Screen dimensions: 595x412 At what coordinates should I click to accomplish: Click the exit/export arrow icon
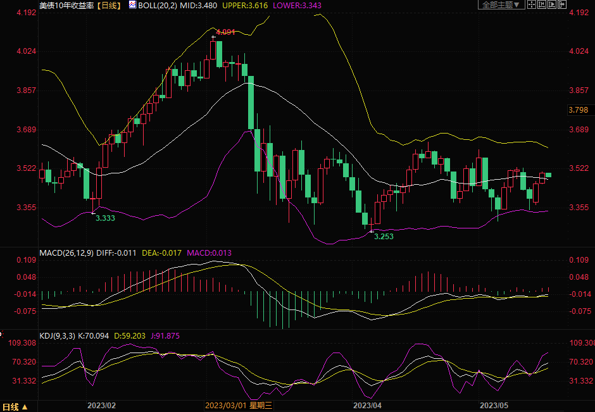[x=561, y=5]
